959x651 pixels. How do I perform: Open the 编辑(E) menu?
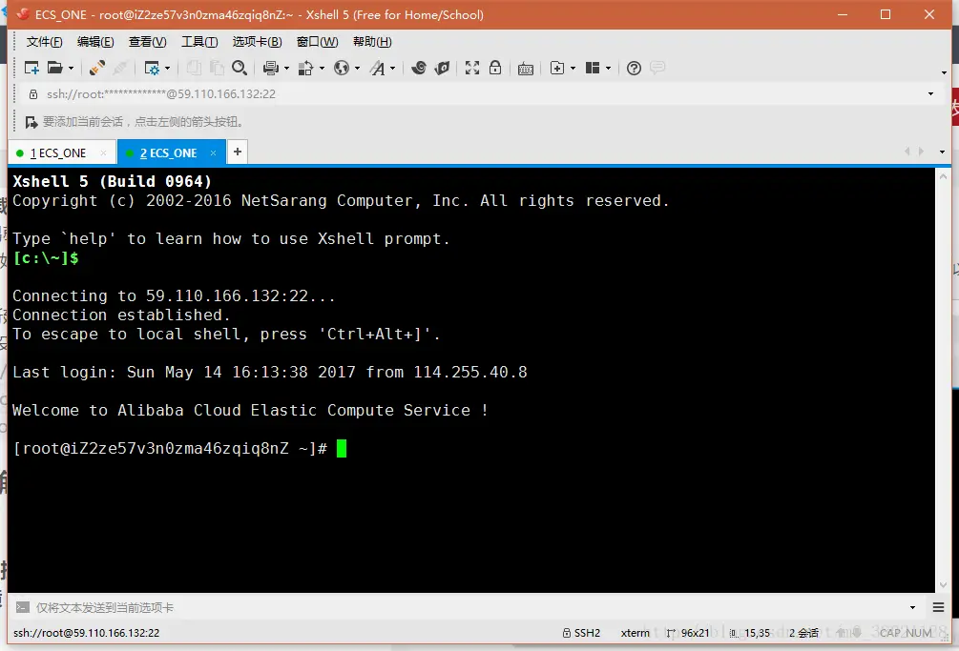(95, 42)
